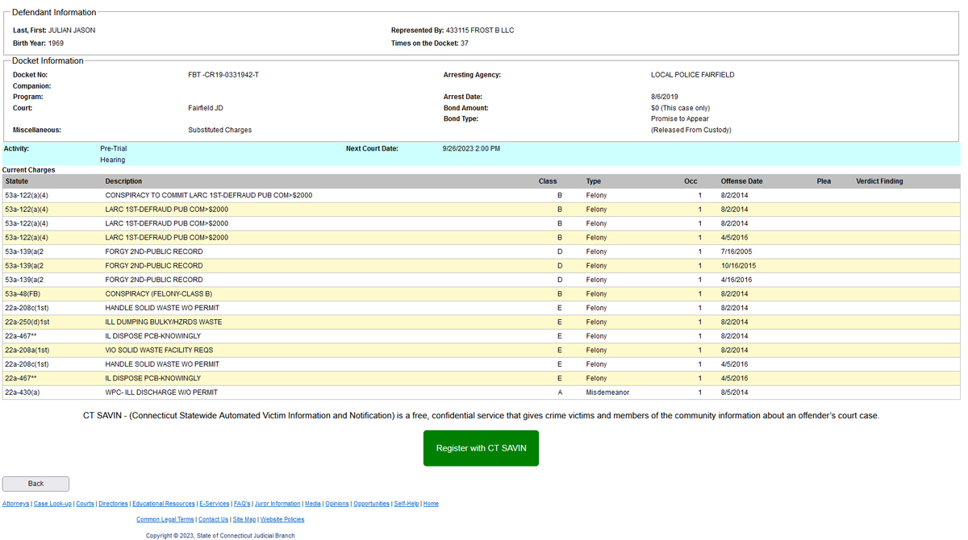Image resolution: width=968 pixels, height=540 pixels.
Task: Click the Register with CT SAVIN button
Action: point(481,448)
